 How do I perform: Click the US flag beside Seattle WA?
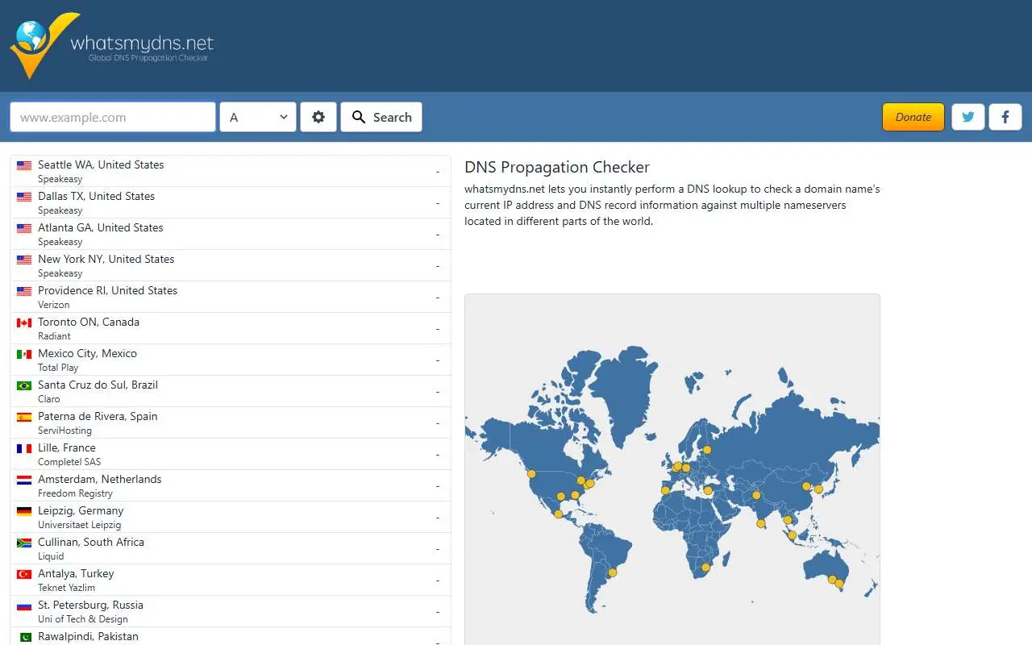(x=24, y=165)
